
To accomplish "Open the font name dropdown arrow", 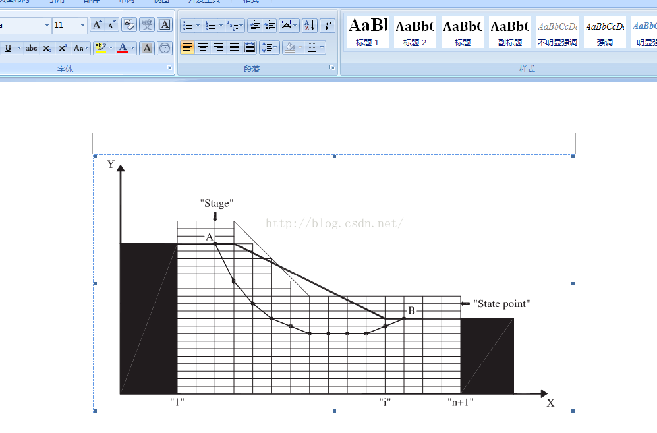I will click(47, 26).
